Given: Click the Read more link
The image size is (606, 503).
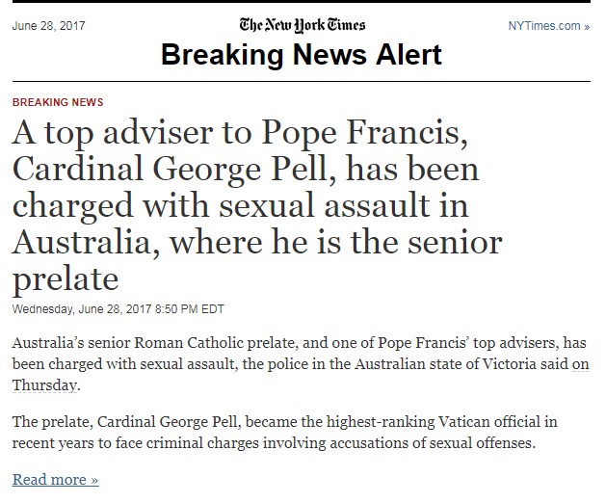Looking at the screenshot, I should pos(55,480).
